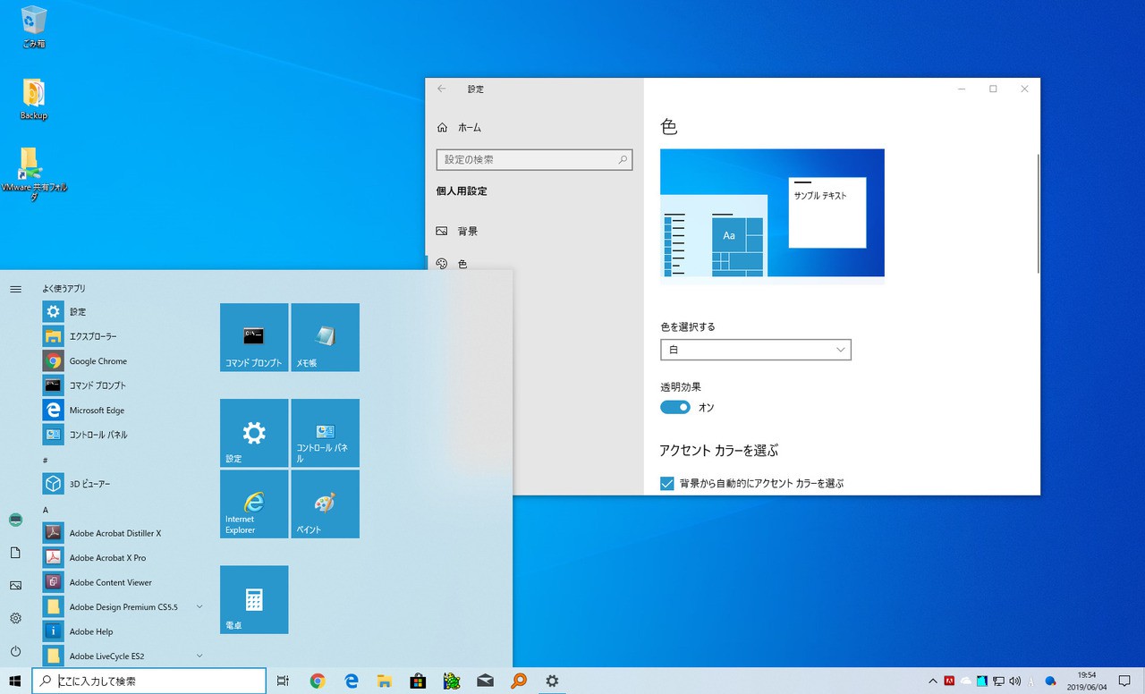
Task: Select Background (背景) in settings sidebar
Action: click(x=467, y=231)
